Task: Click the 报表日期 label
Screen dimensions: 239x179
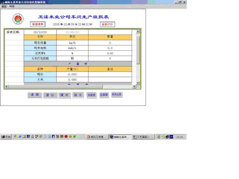Action: click(13, 32)
